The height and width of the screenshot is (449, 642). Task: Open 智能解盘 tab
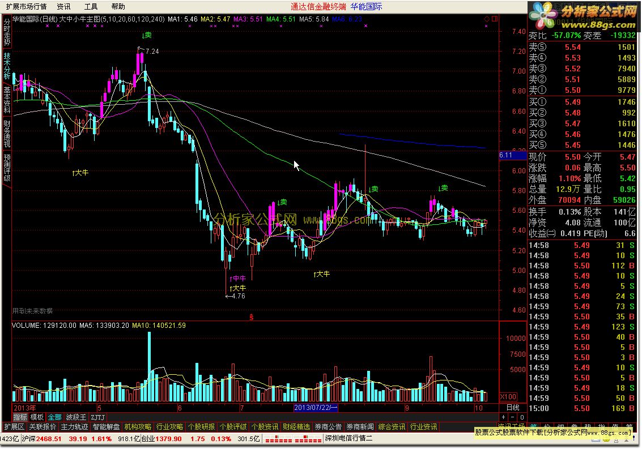pos(106,427)
